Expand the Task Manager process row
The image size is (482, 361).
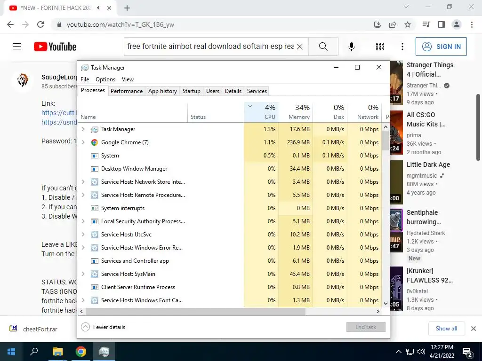tap(83, 129)
